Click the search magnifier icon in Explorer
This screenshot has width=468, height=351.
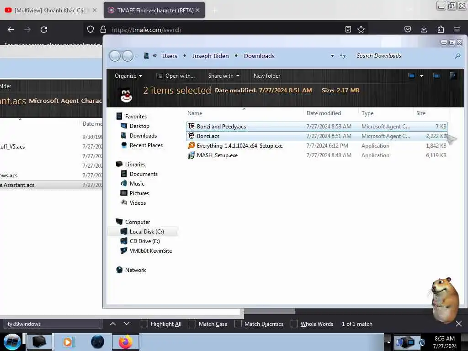[x=457, y=56]
